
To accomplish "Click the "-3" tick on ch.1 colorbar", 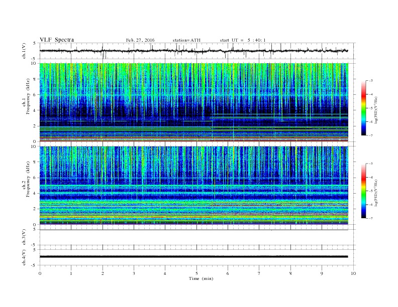I will tap(371, 81).
